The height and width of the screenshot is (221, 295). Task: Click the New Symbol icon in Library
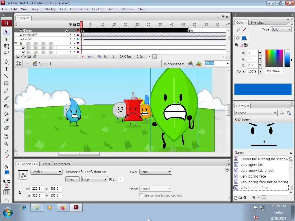click(236, 197)
